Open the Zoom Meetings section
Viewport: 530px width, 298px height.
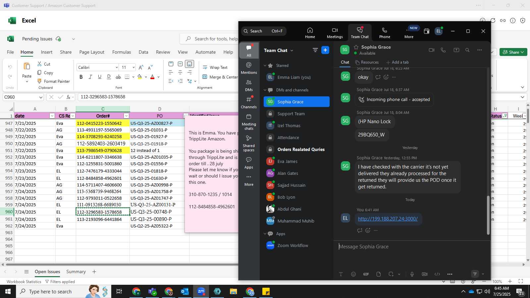pos(335,33)
